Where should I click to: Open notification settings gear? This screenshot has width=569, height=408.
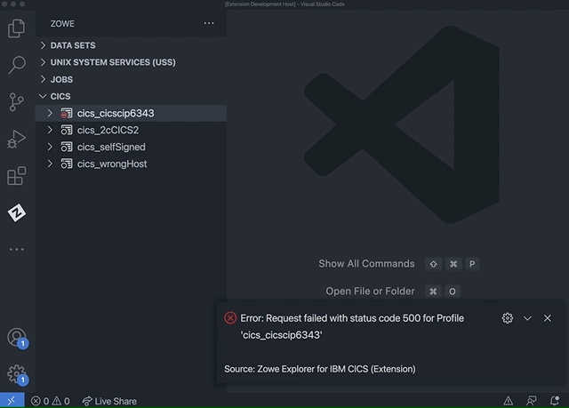[508, 318]
